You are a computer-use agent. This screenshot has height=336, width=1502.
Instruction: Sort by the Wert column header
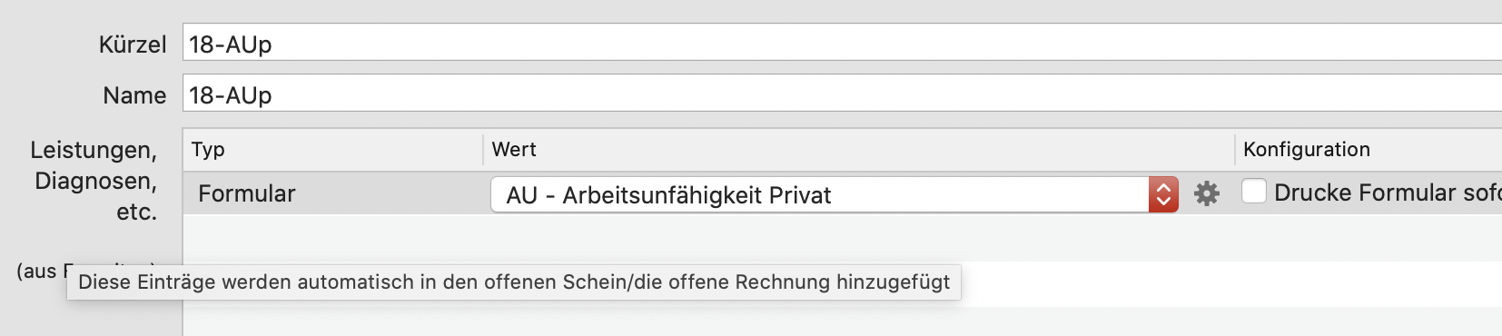(x=858, y=150)
